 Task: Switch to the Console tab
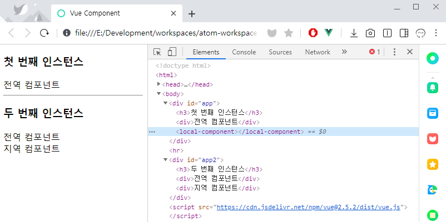click(244, 52)
